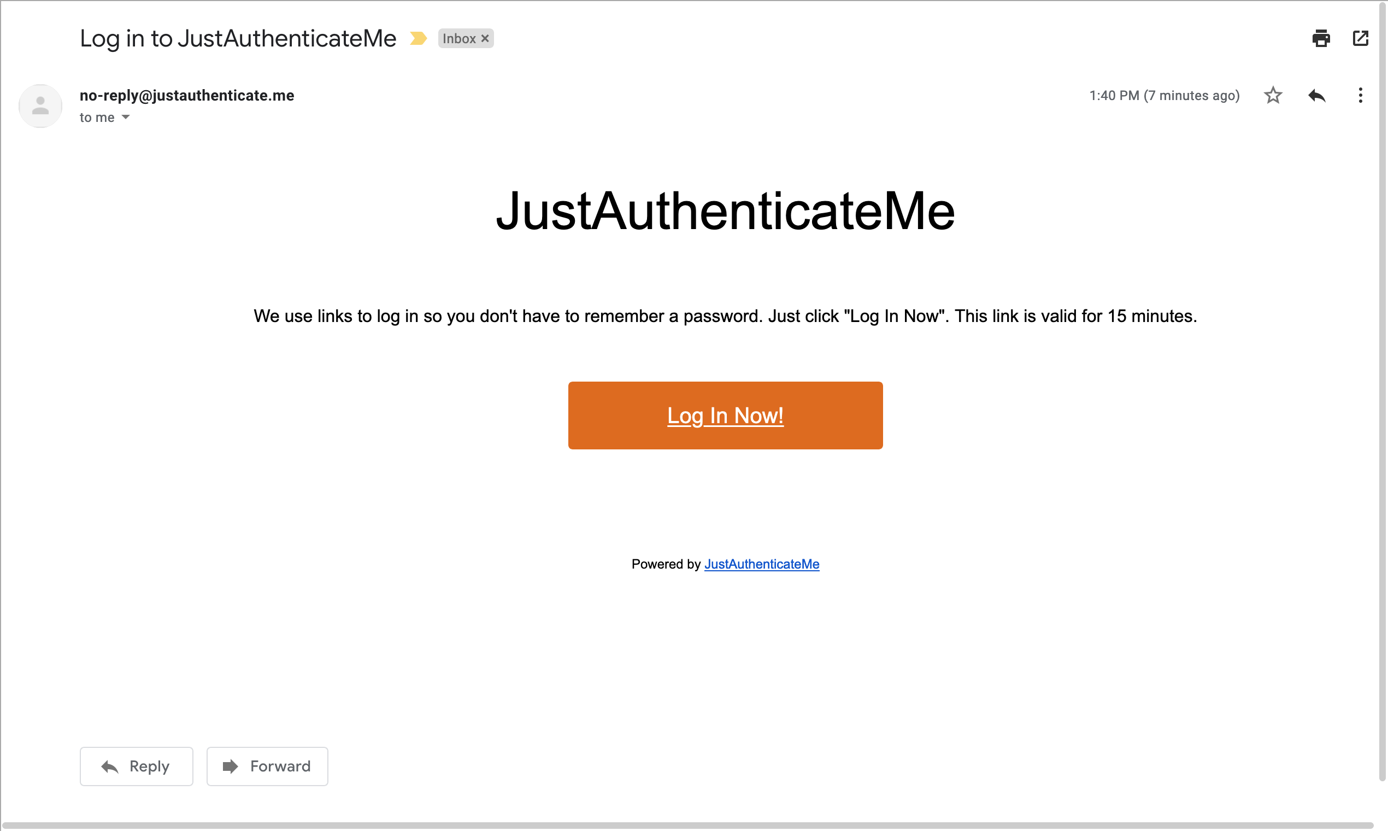Screen dimensions: 1388x831
Task: Expand recipient details next to "to me"
Action: tap(126, 117)
